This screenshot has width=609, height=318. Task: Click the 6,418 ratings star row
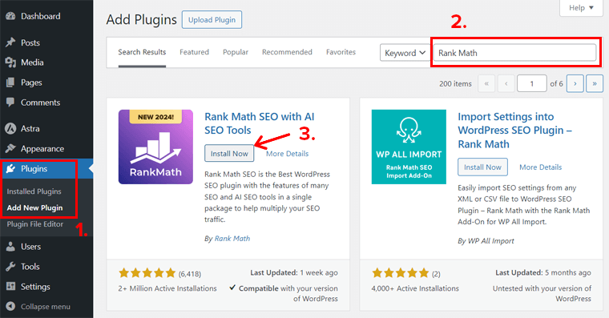147,273
